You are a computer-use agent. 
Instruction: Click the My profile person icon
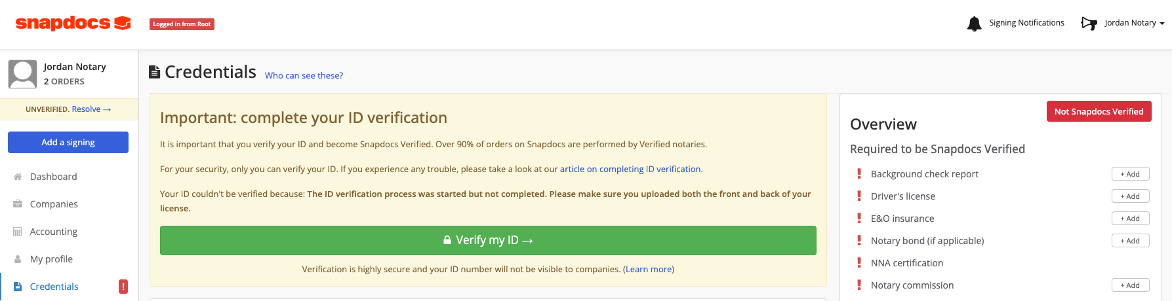point(18,259)
